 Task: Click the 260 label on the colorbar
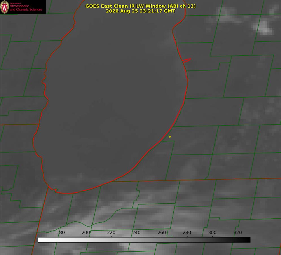(162, 232)
